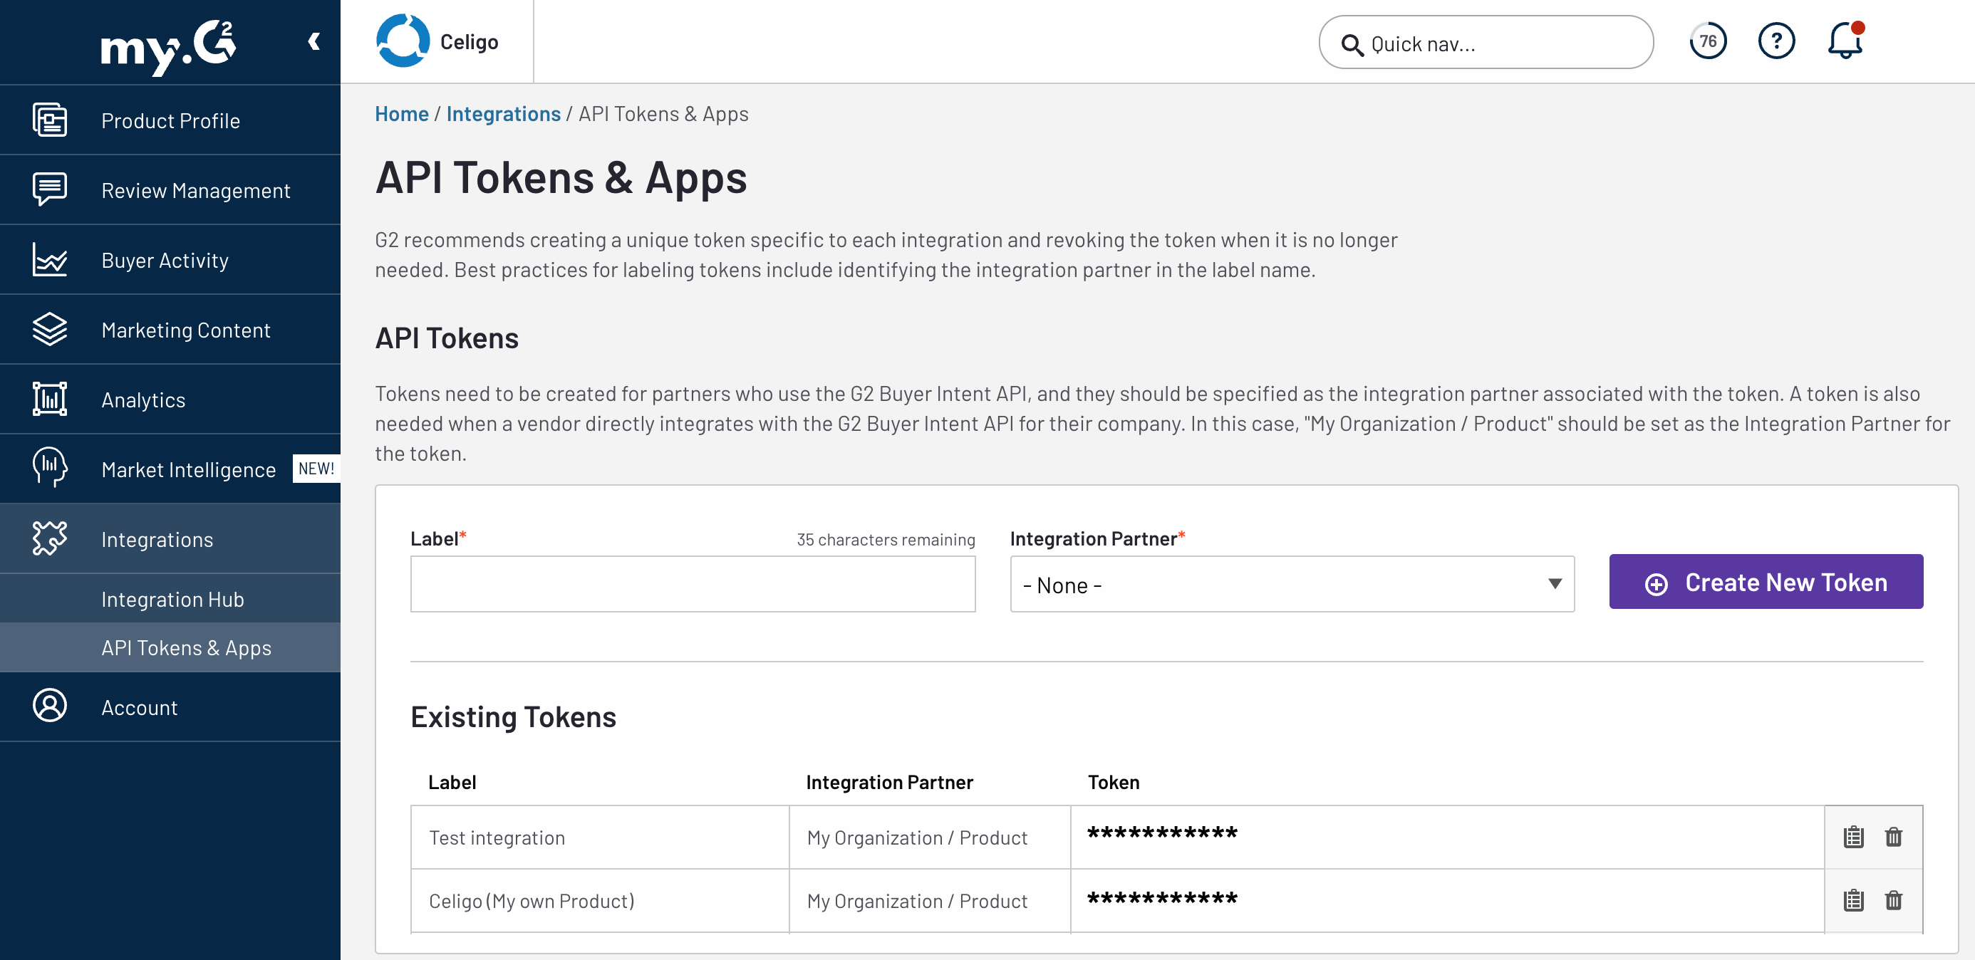Copy the Test integration token

[1853, 837]
